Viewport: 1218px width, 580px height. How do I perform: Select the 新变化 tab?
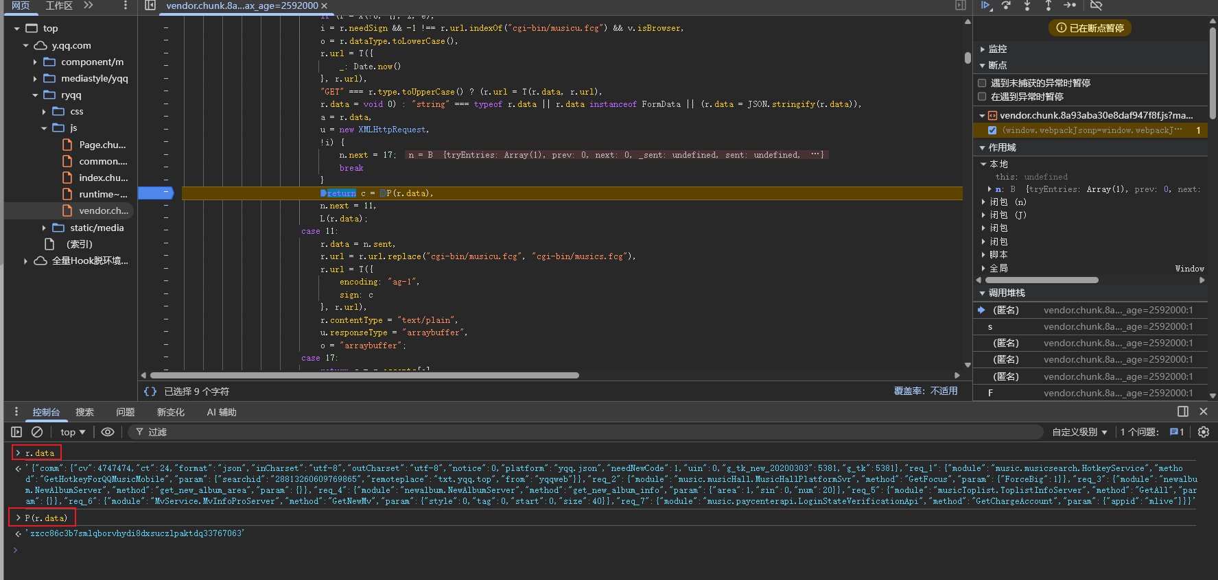(x=170, y=412)
